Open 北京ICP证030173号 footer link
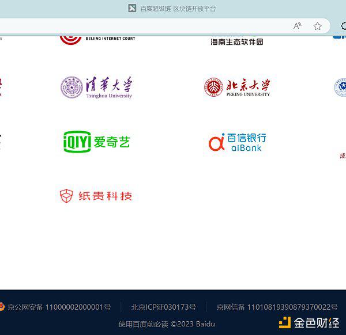Screen dimensions: 346x335 click(164, 307)
